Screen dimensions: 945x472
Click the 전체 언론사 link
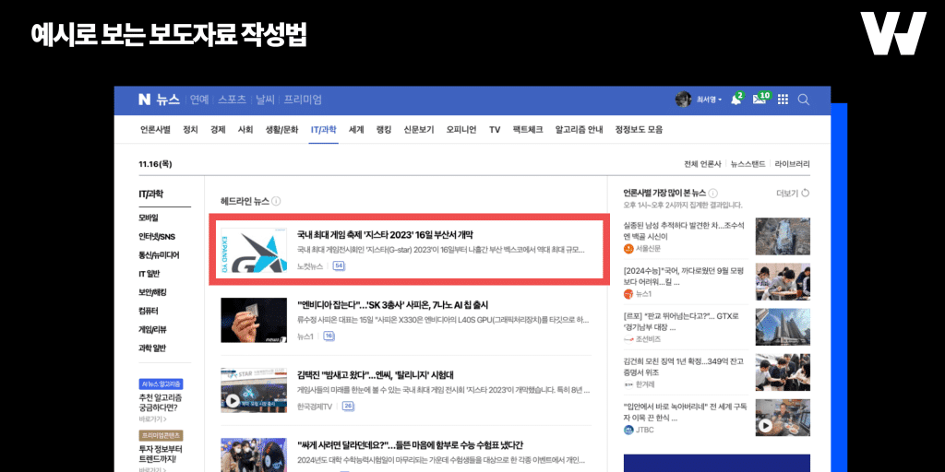(702, 164)
